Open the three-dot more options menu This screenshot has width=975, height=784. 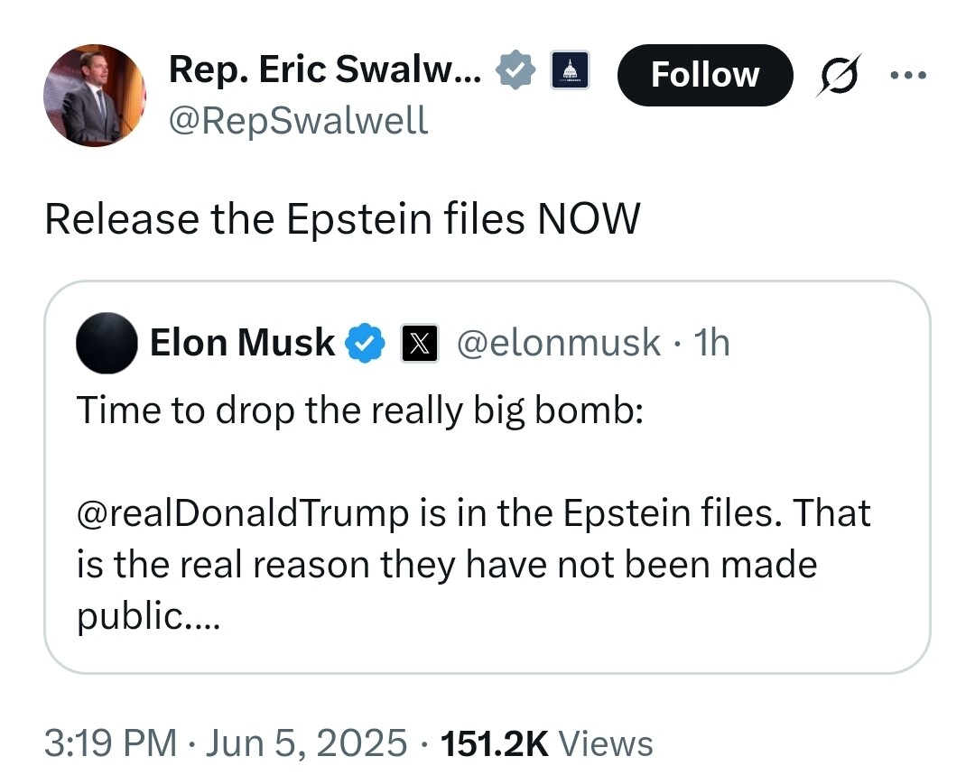coord(907,76)
